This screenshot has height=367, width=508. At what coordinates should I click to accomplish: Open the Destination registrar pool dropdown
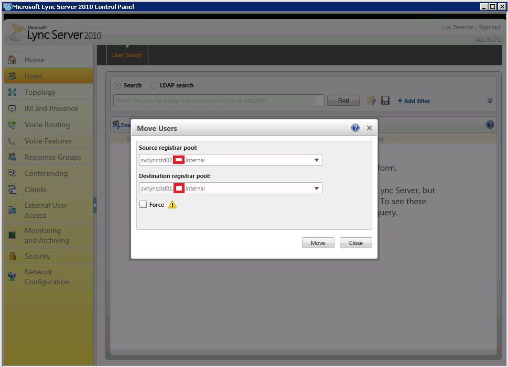coord(317,188)
